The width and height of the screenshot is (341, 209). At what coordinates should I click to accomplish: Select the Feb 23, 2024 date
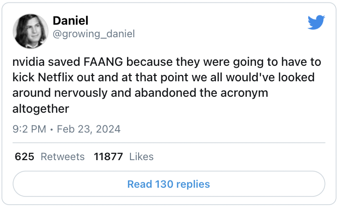coord(89,129)
